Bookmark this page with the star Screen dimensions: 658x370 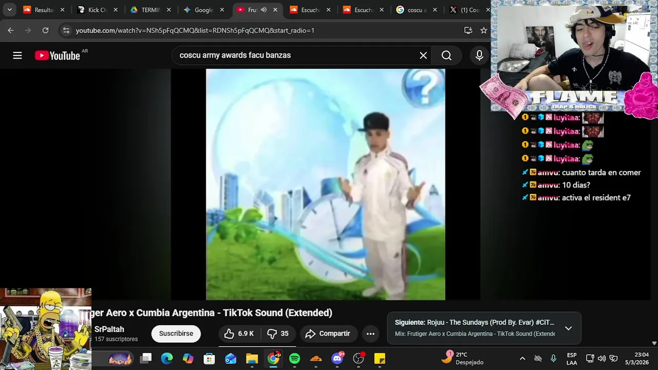483,30
